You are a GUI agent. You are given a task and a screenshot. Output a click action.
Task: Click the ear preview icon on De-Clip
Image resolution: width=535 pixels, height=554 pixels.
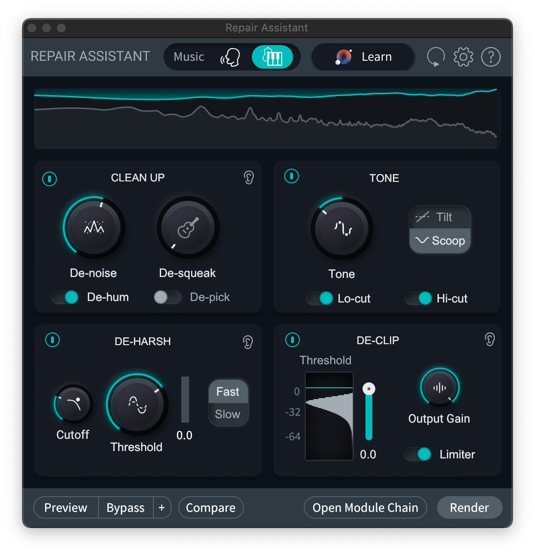tap(489, 339)
